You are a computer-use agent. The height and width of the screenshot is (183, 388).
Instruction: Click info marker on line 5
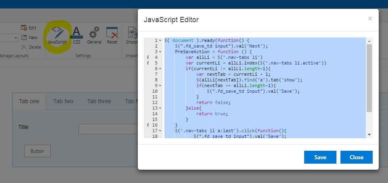[x=148, y=63]
